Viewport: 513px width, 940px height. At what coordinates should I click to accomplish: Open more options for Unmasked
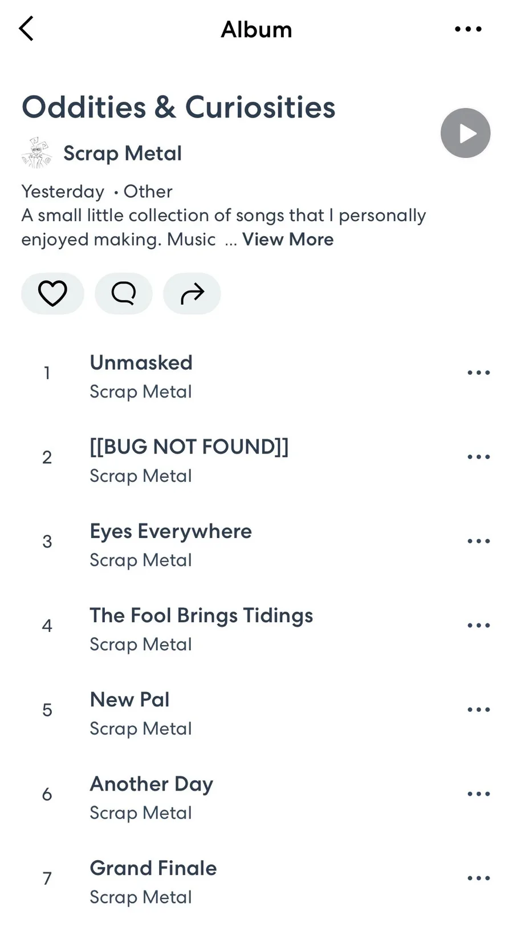click(478, 373)
